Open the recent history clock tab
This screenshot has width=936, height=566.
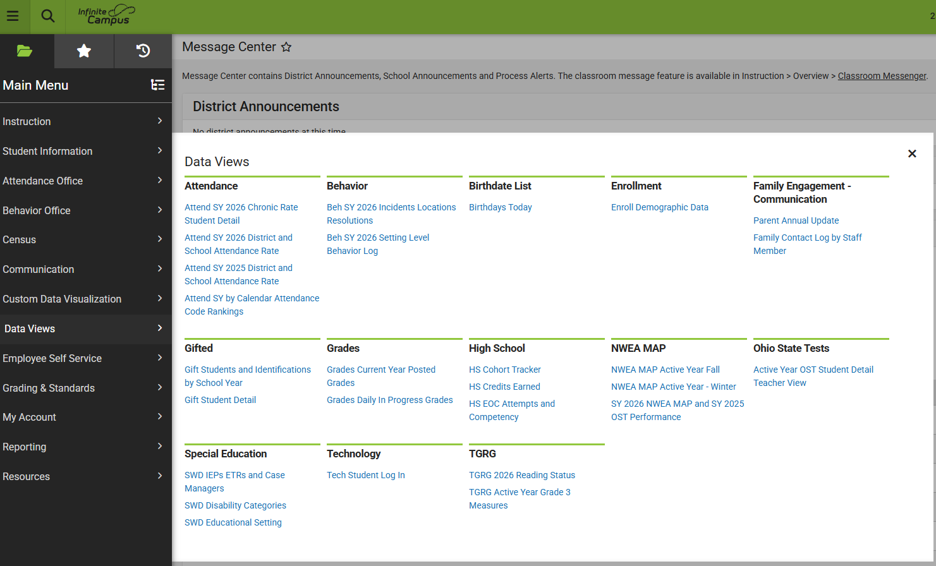(143, 51)
